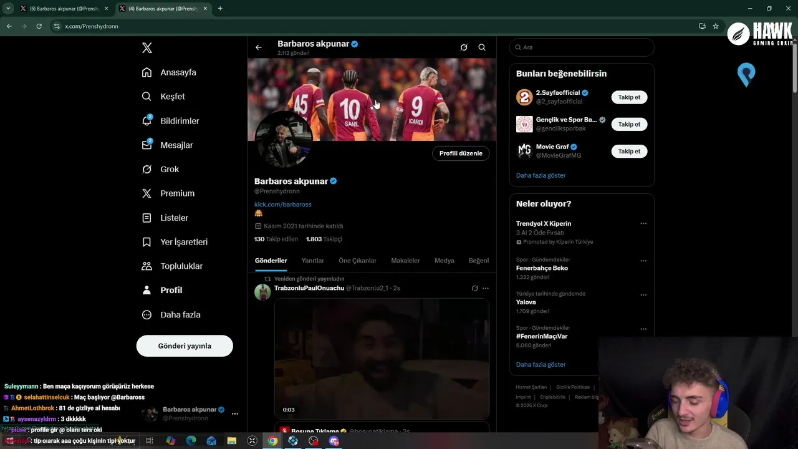Open 1.803 Takipçi list
The width and height of the screenshot is (798, 449).
click(324, 239)
